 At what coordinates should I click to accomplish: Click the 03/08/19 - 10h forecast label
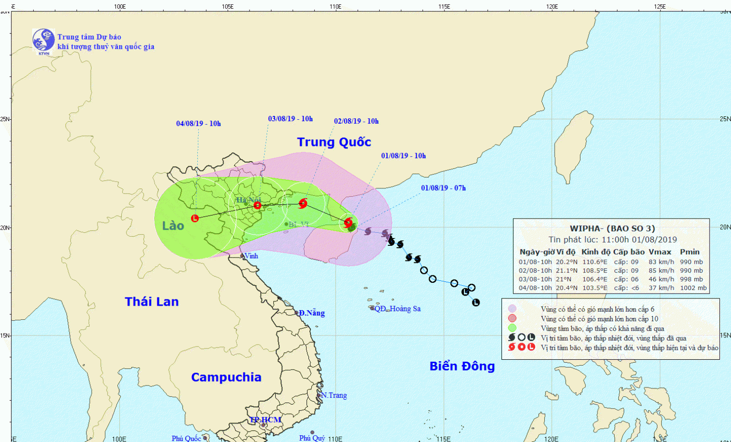[290, 119]
